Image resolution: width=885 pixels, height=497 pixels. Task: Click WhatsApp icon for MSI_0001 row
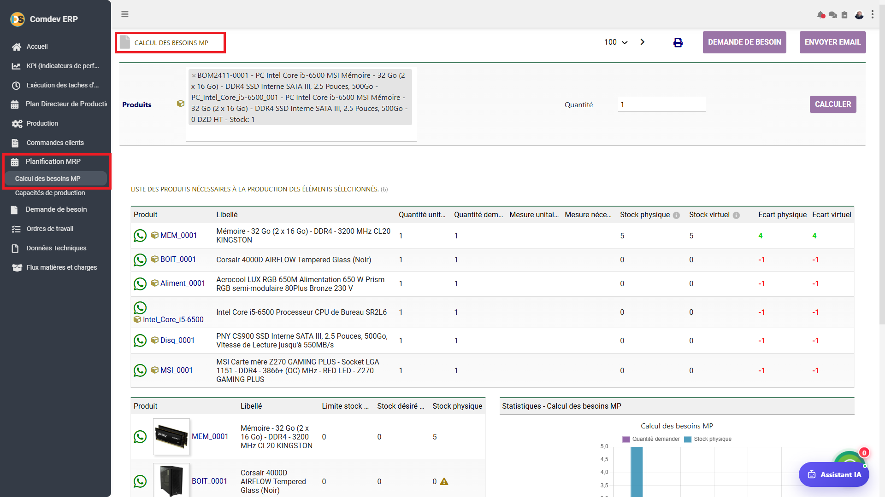tap(140, 370)
